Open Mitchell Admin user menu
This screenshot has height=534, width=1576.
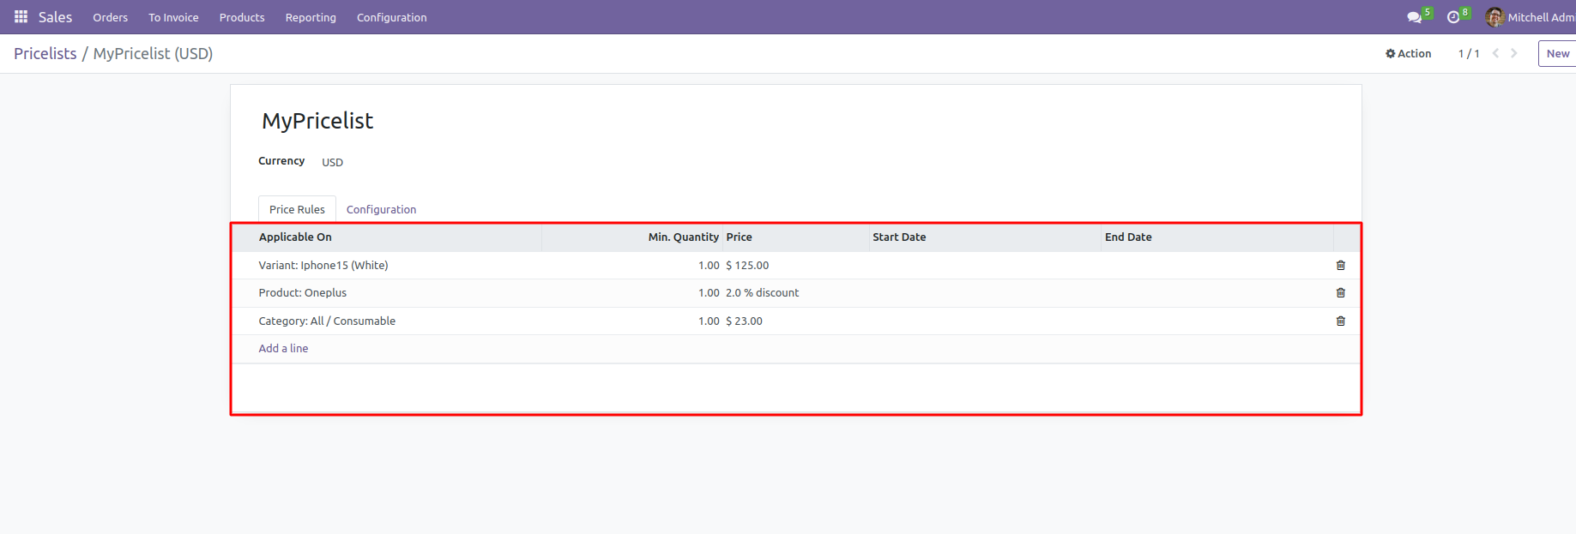(x=1531, y=17)
